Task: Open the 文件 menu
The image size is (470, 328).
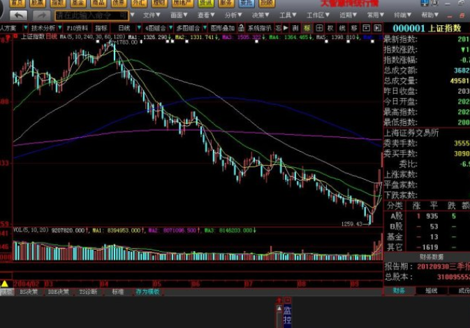Action: [152, 15]
